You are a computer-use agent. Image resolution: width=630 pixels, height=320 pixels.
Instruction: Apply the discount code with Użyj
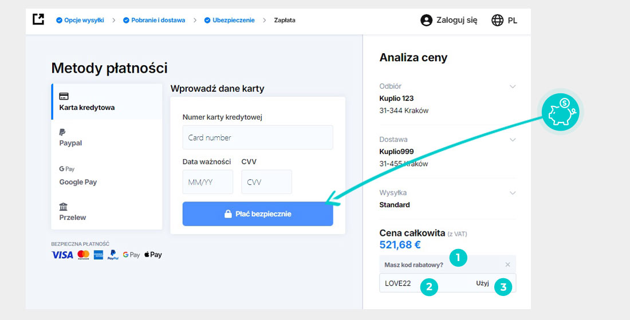pyautogui.click(x=483, y=283)
